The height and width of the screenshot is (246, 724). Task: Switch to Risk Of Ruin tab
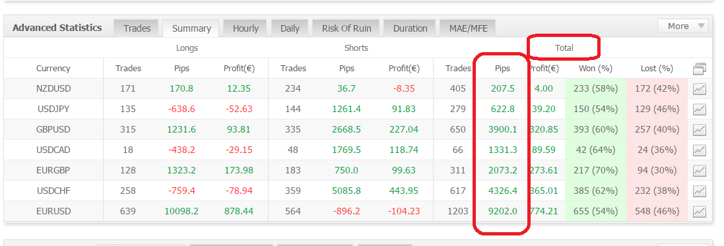pyautogui.click(x=346, y=28)
